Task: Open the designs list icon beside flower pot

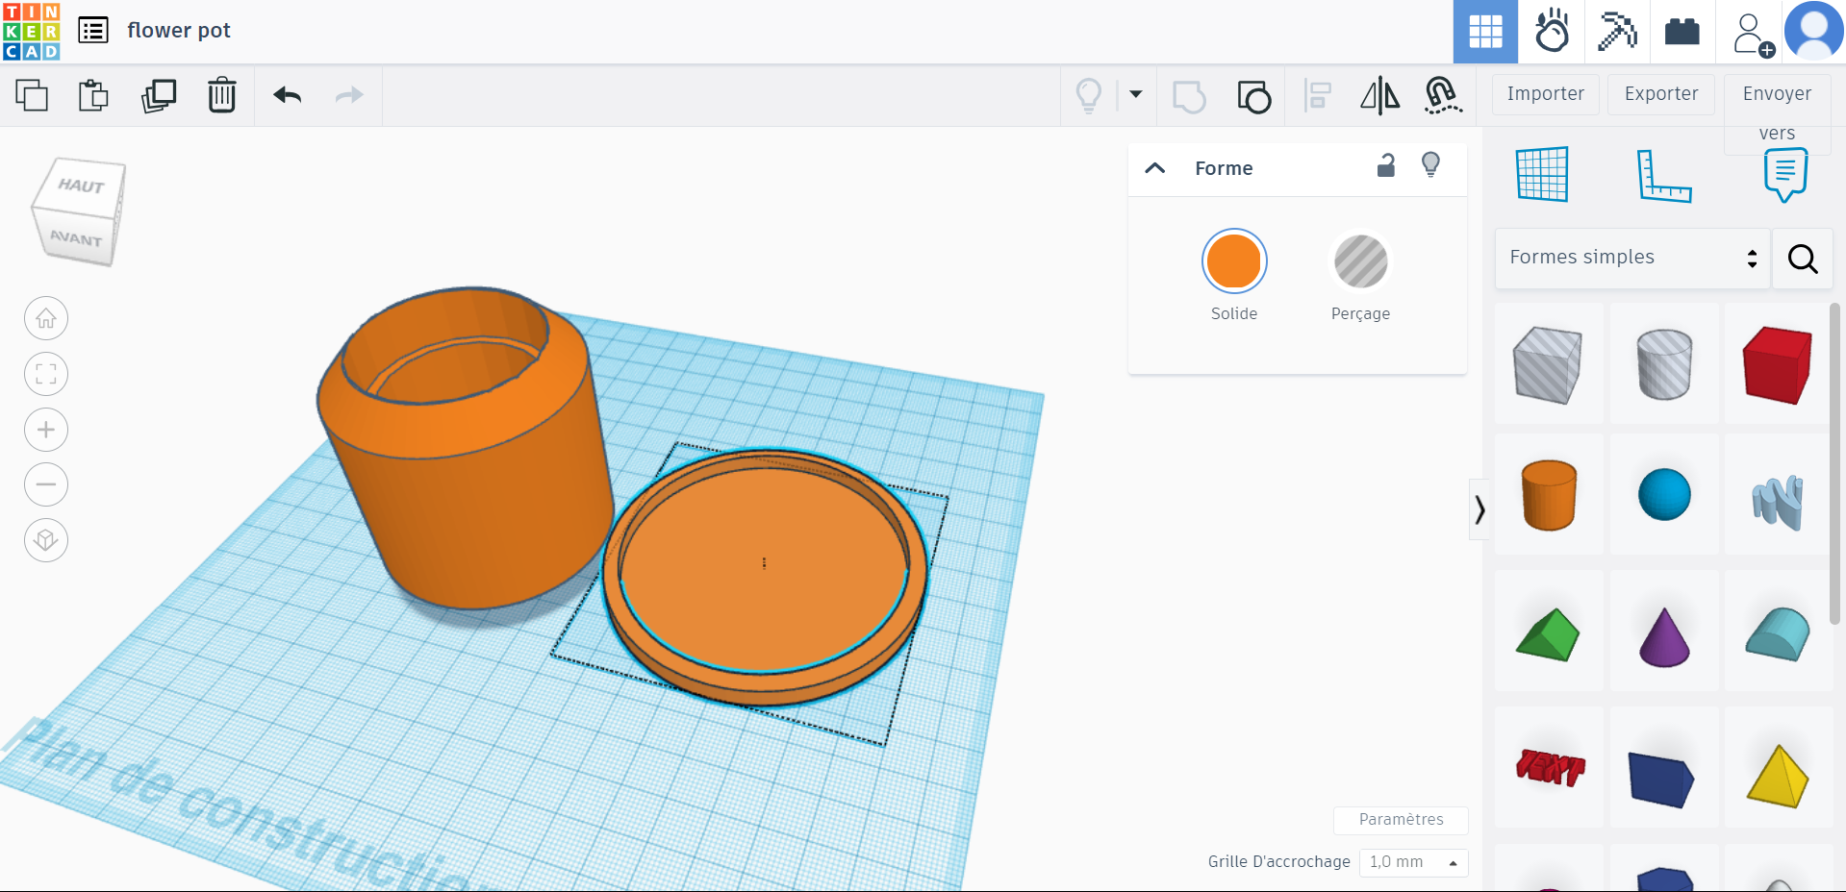Action: pos(93,31)
